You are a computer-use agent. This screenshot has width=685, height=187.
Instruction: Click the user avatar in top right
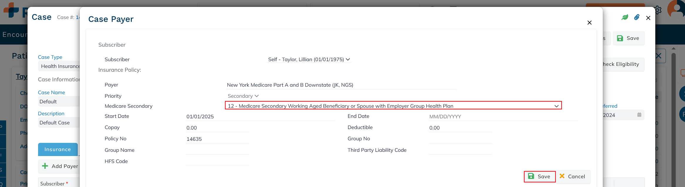point(676,9)
